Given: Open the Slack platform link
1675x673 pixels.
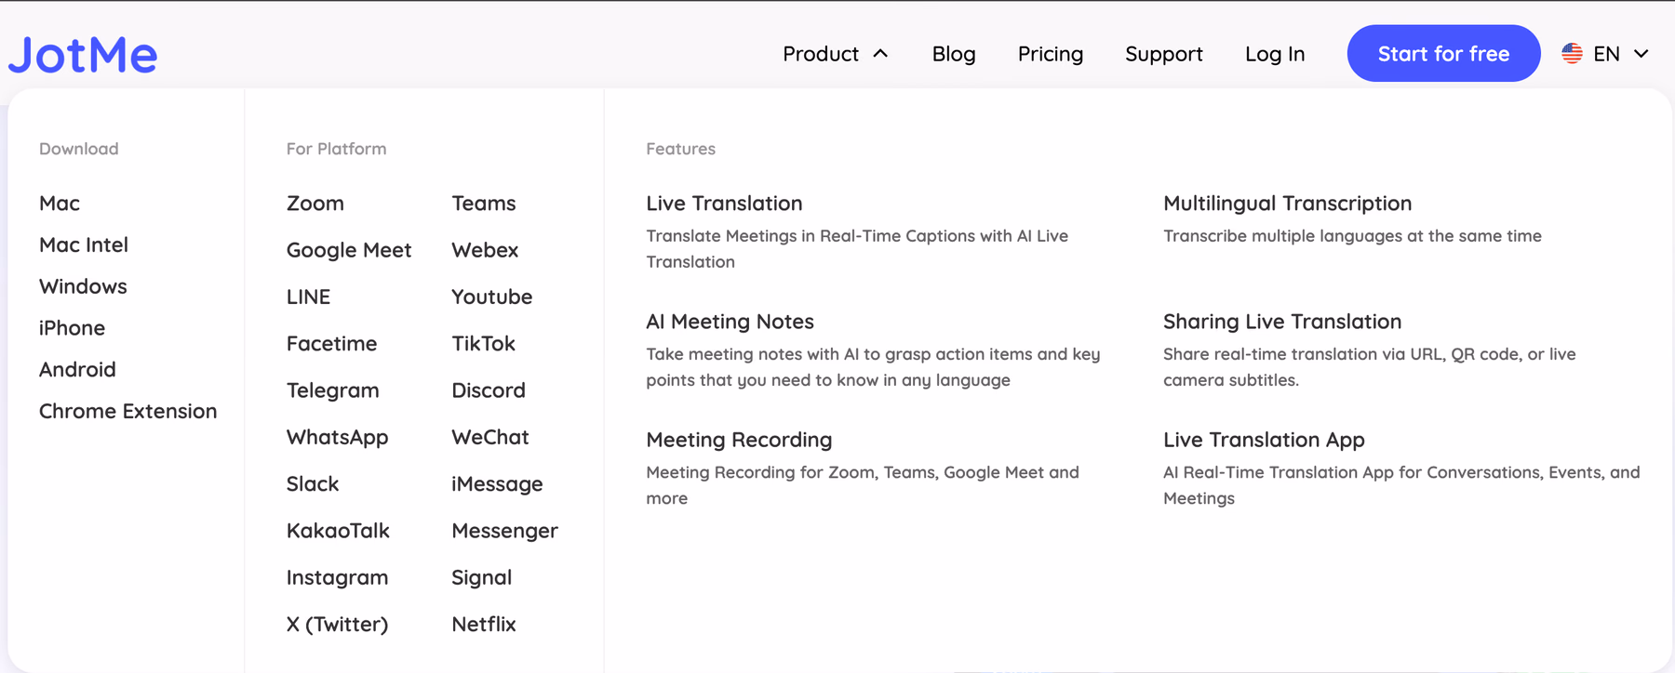Looking at the screenshot, I should 313,483.
